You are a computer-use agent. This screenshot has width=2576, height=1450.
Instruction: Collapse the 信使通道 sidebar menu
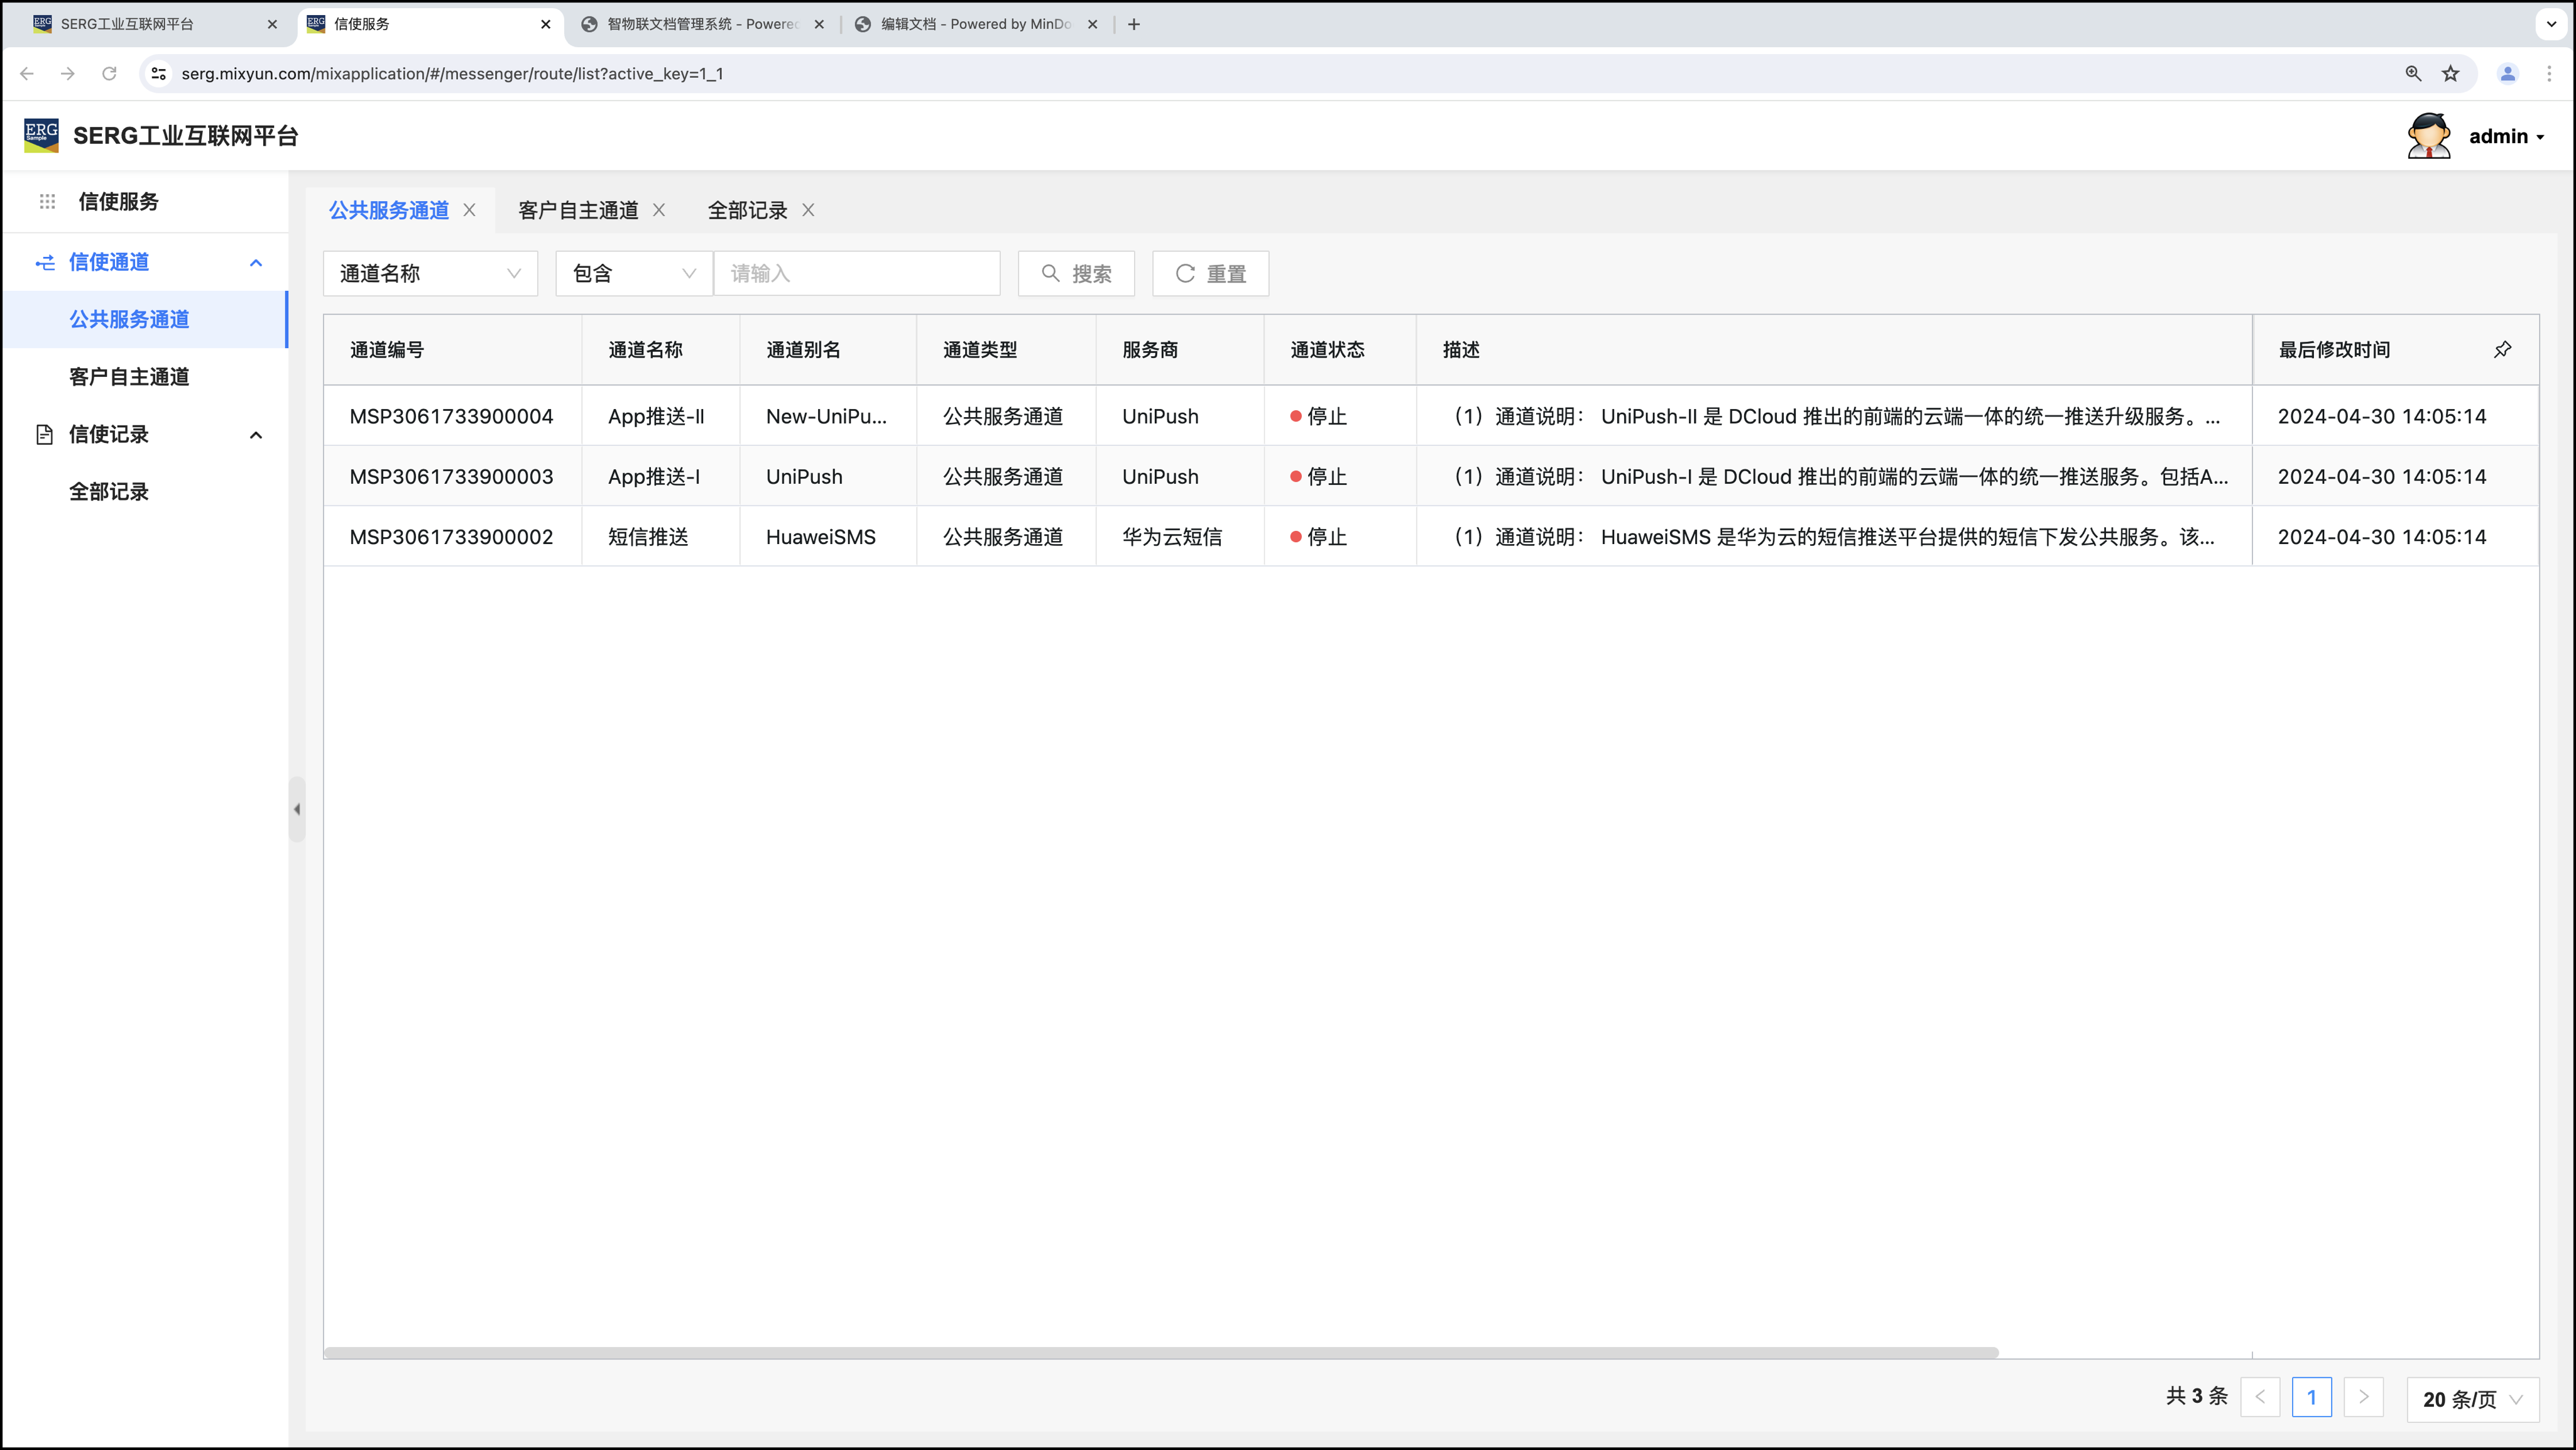[256, 262]
